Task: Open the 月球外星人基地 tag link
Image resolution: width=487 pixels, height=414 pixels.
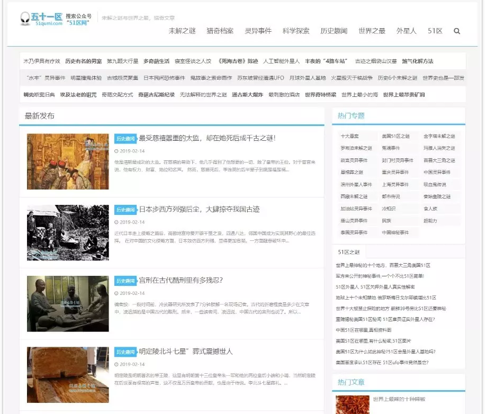Action: click(308, 78)
